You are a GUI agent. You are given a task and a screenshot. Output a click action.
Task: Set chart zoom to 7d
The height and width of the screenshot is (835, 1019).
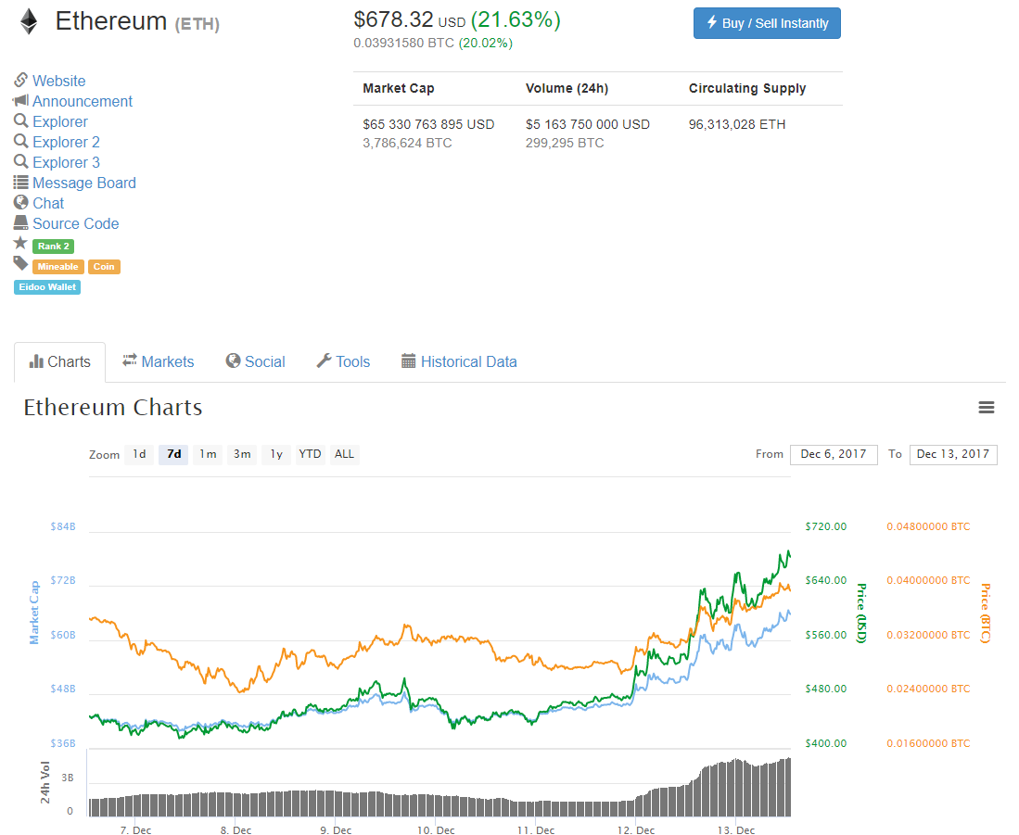click(x=173, y=454)
